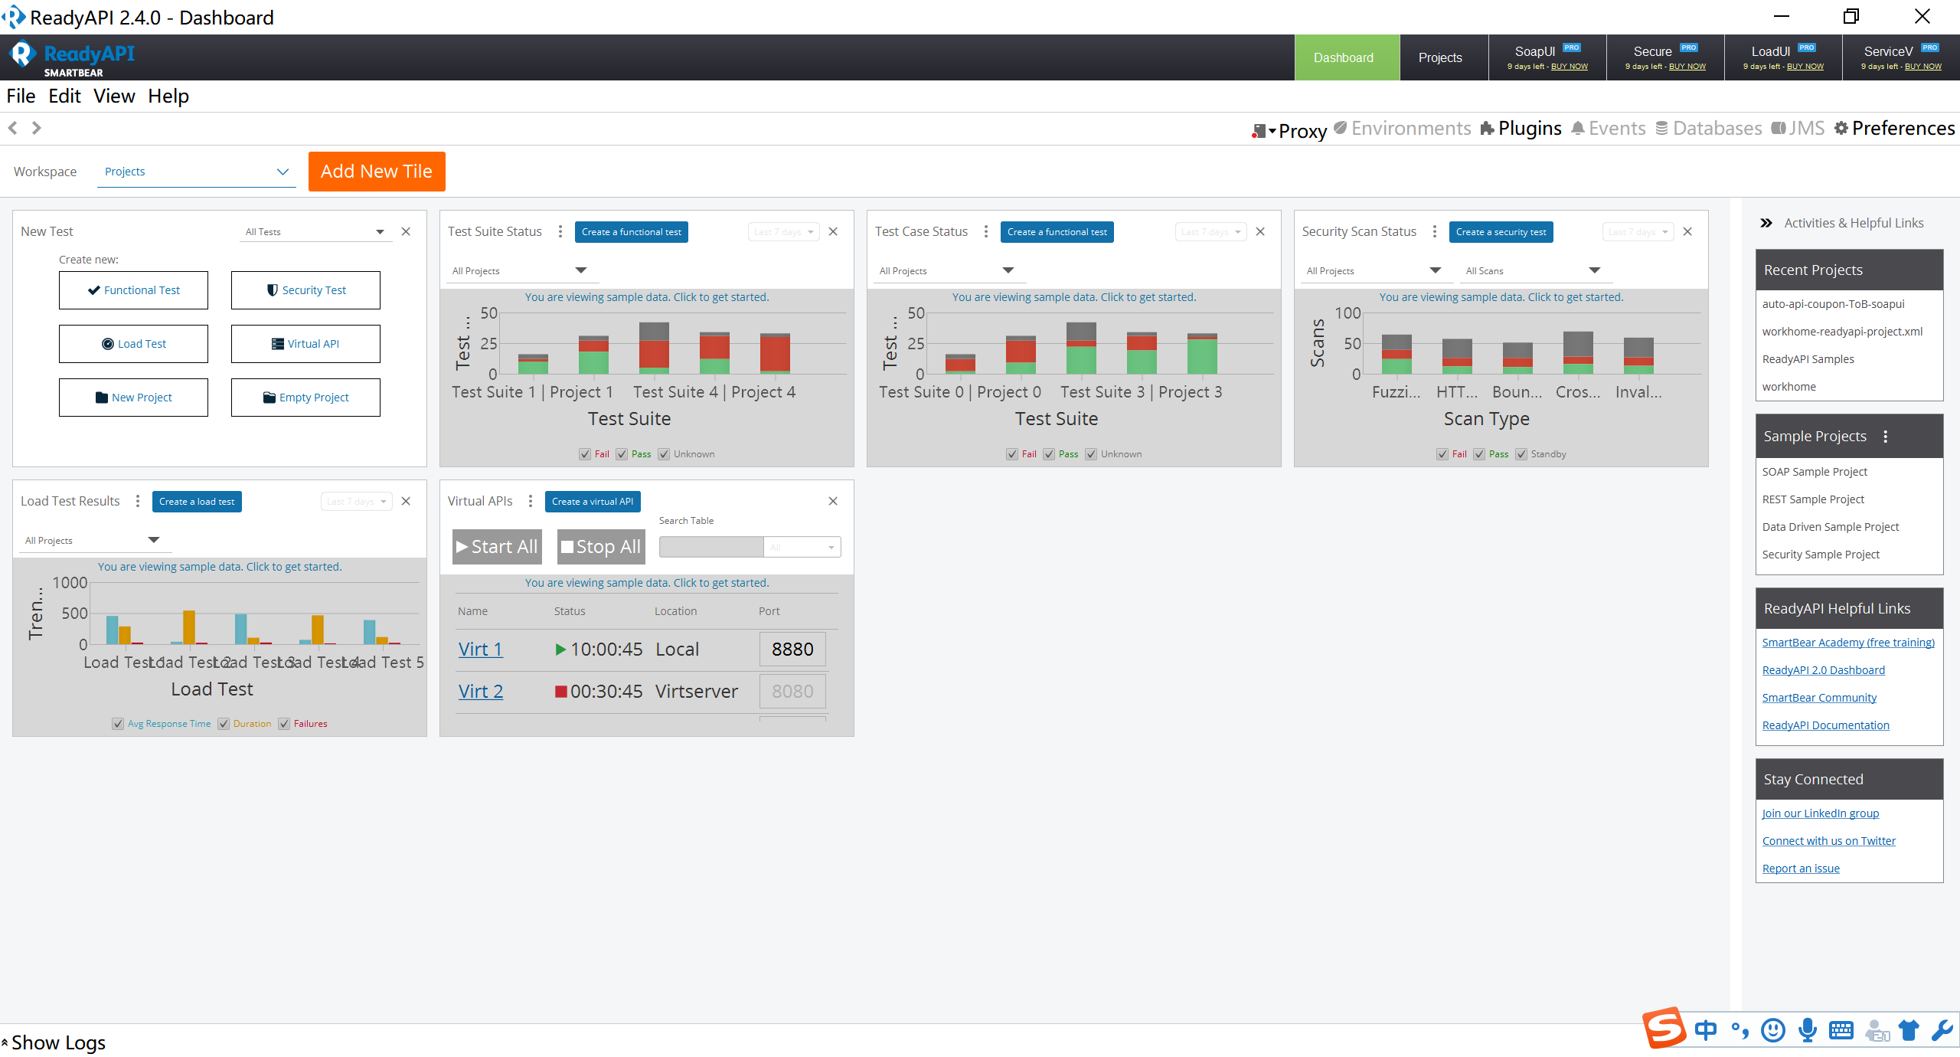
Task: Stop All virtual APIs
Action: coord(601,547)
